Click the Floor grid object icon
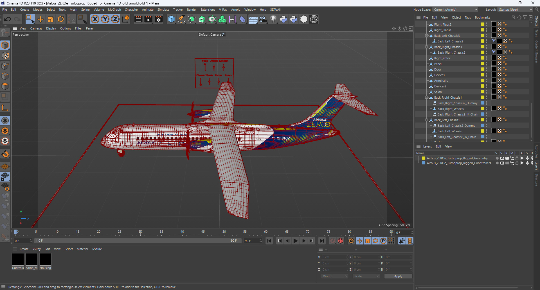The width and height of the screenshot is (540, 290). tap(253, 19)
